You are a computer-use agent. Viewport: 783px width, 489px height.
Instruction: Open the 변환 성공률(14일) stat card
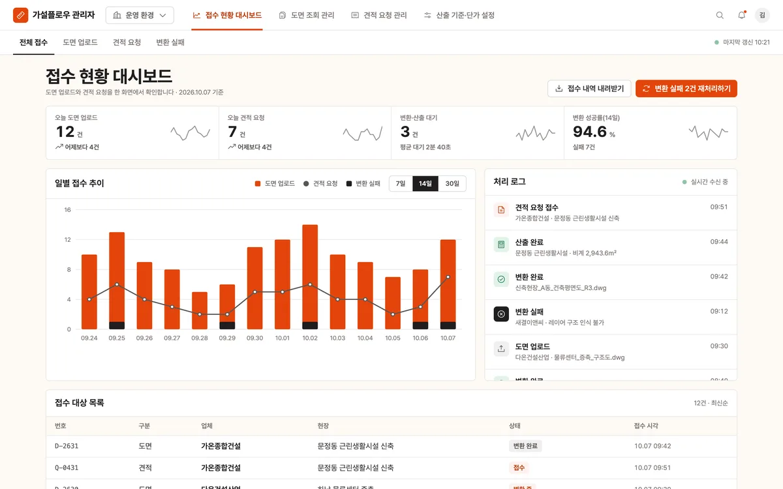click(x=651, y=133)
